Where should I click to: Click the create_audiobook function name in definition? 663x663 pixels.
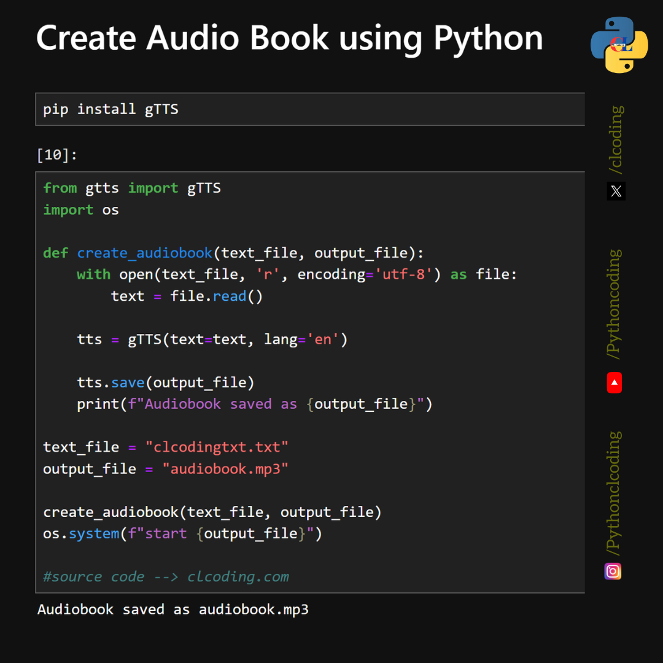point(144,253)
